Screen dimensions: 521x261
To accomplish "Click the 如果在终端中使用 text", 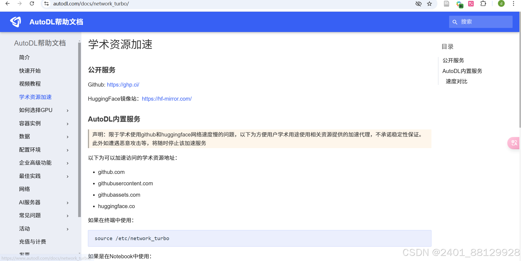I will coord(111,220).
